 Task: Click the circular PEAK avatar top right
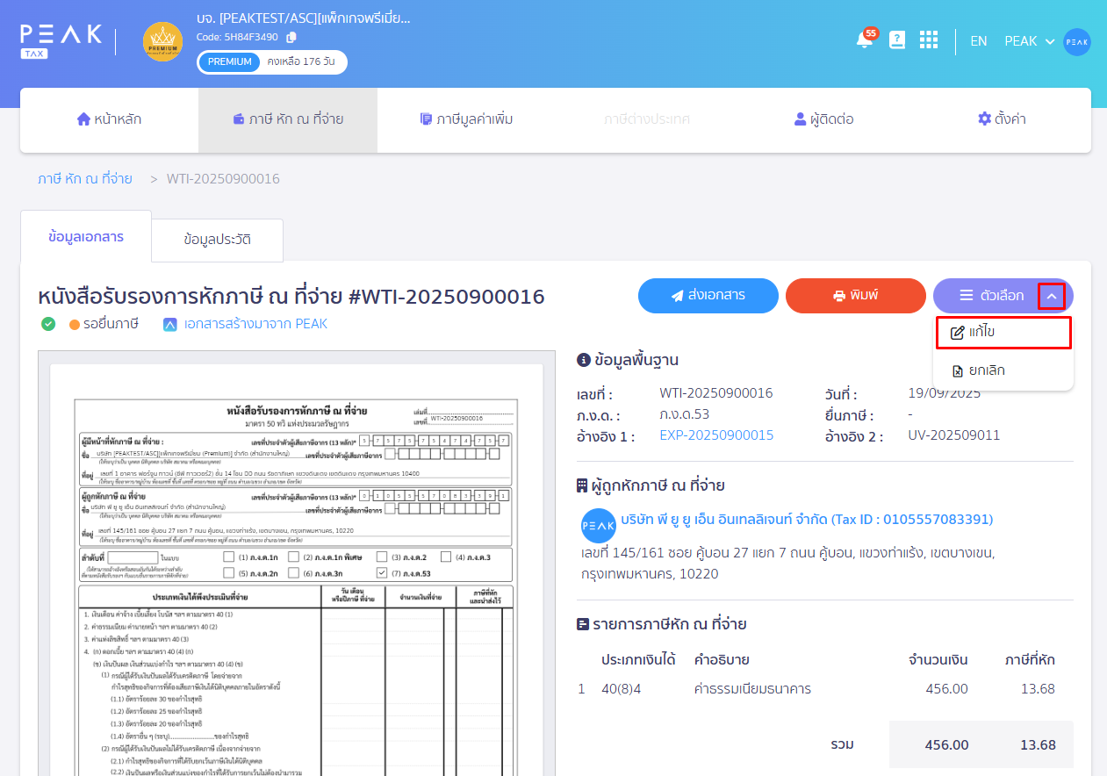[x=1077, y=41]
